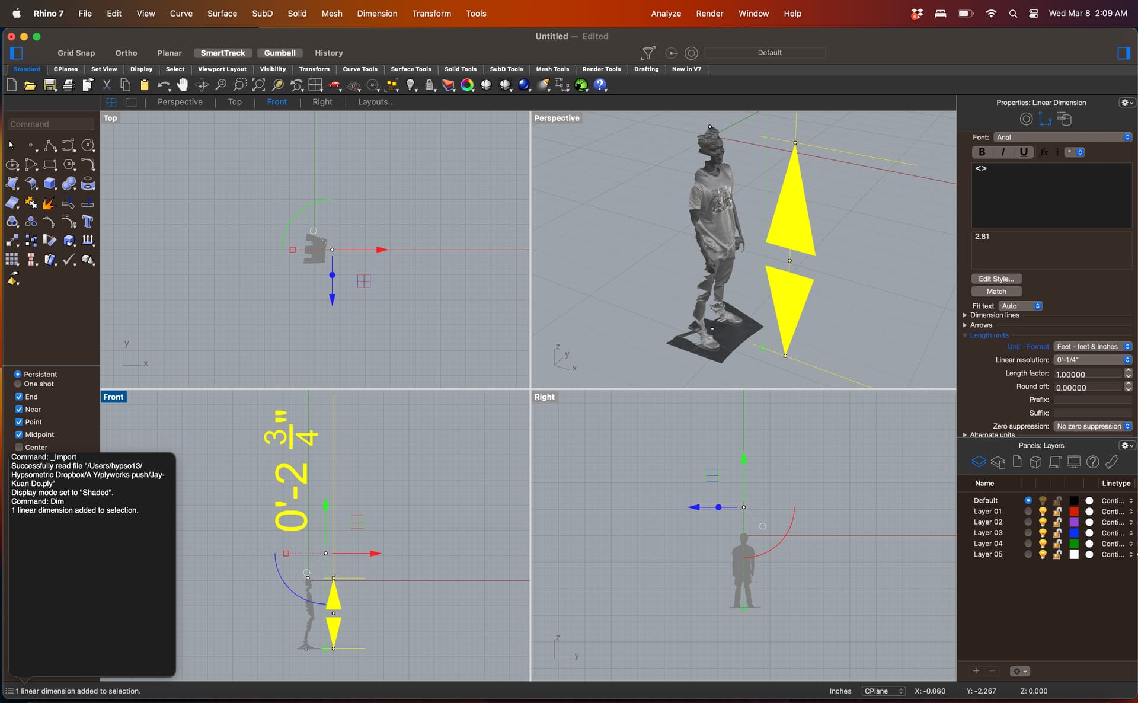
Task: Open the Font dropdown showing Arial
Action: (1063, 137)
